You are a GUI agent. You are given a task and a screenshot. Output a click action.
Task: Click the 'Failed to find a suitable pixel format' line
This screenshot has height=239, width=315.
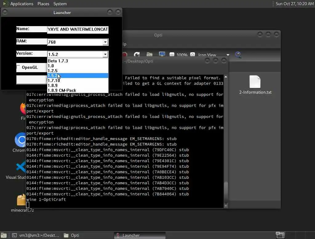[x=173, y=78]
